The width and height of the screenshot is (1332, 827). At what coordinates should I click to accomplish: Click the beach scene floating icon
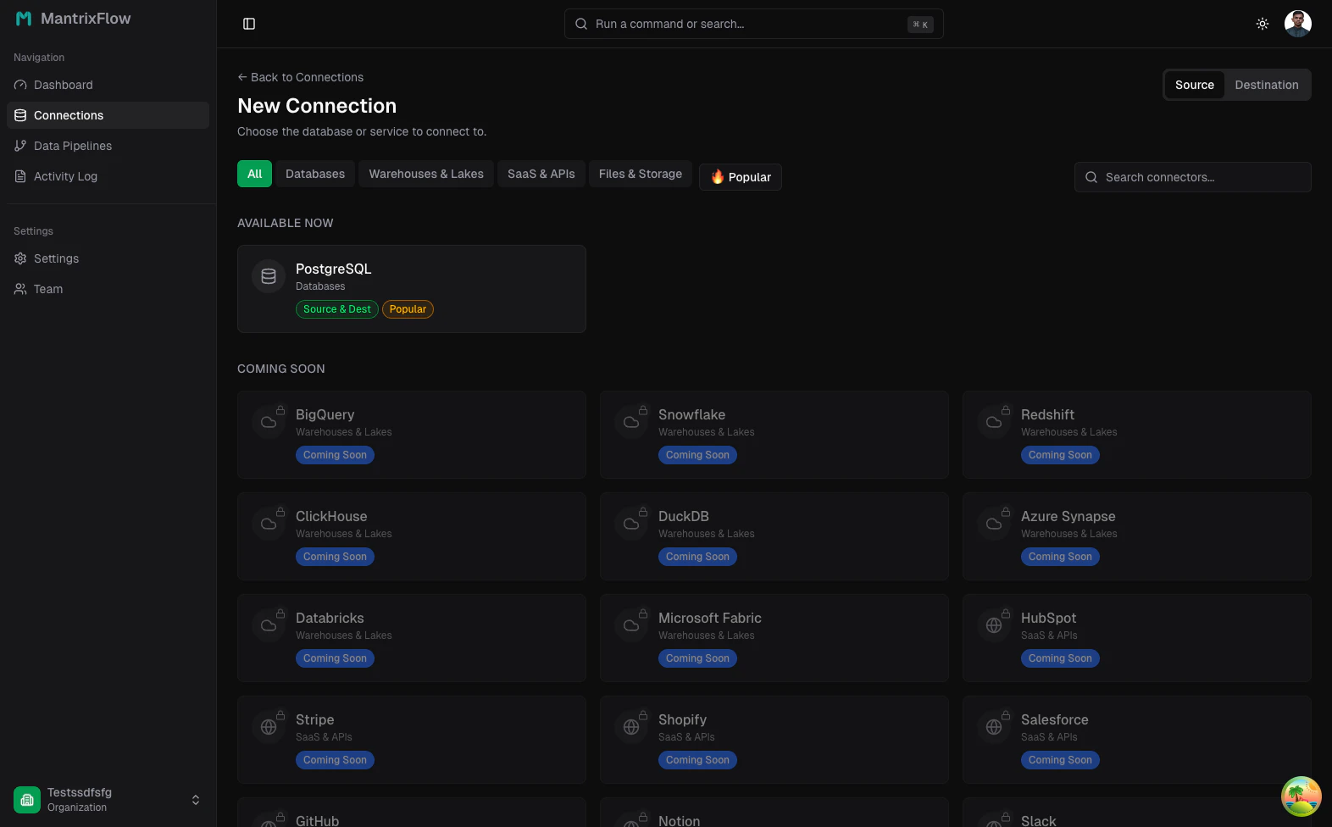coord(1301,796)
